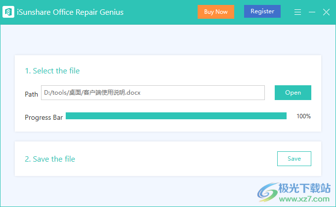Open the hamburger menu icon
This screenshot has width=336, height=207.
click(x=297, y=12)
